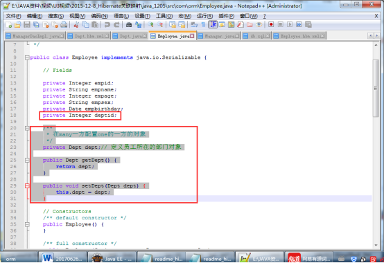Close the Dept.java tab
The width and height of the screenshot is (384, 263).
coord(145,36)
